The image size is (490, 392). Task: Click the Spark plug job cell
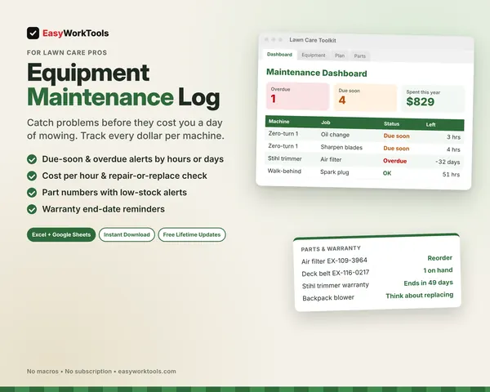[335, 172]
